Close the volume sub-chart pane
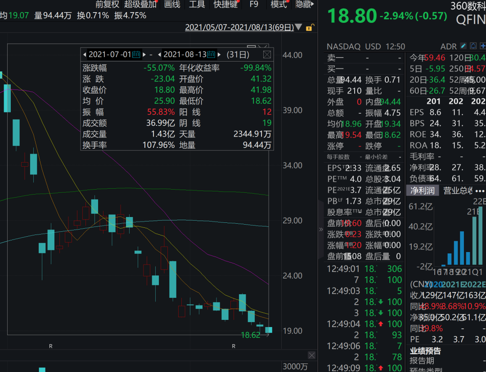 pos(311,355)
